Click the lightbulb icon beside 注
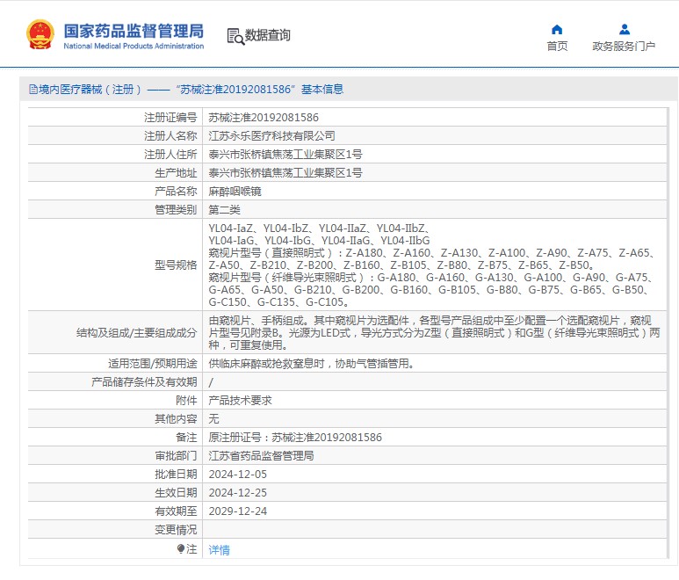Viewport: 679px width, 580px height. (x=181, y=549)
